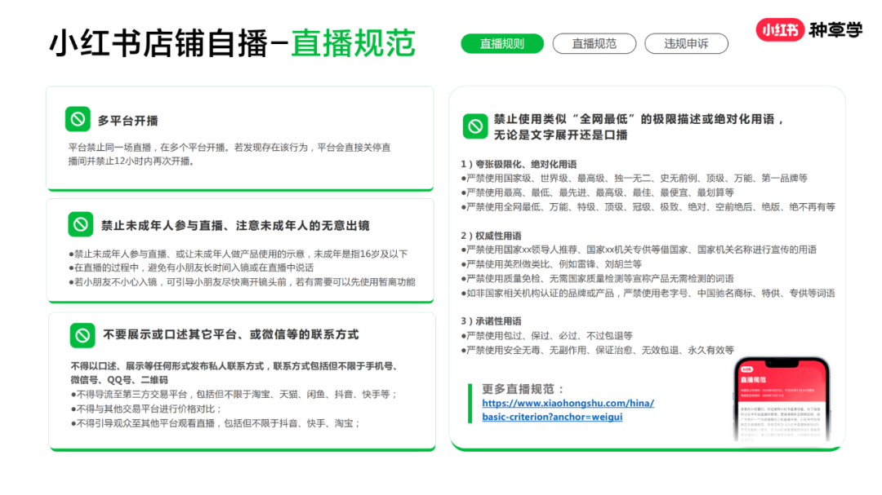The height and width of the screenshot is (495, 882).
Task: Click the bullet starting 严禁使用安全无毒
Action: click(x=597, y=350)
